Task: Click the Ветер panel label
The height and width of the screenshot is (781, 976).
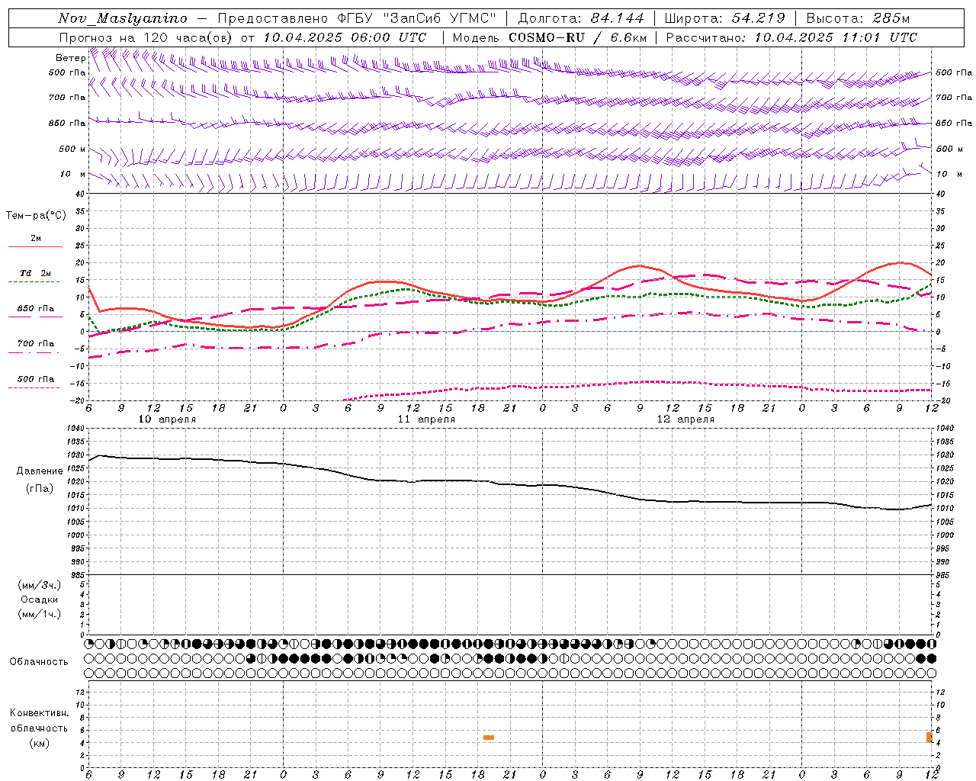Action: point(70,58)
